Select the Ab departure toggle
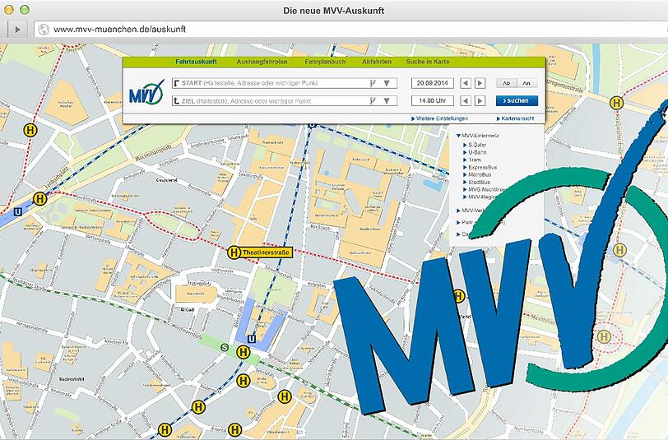This screenshot has height=440, width=668. coord(507,83)
